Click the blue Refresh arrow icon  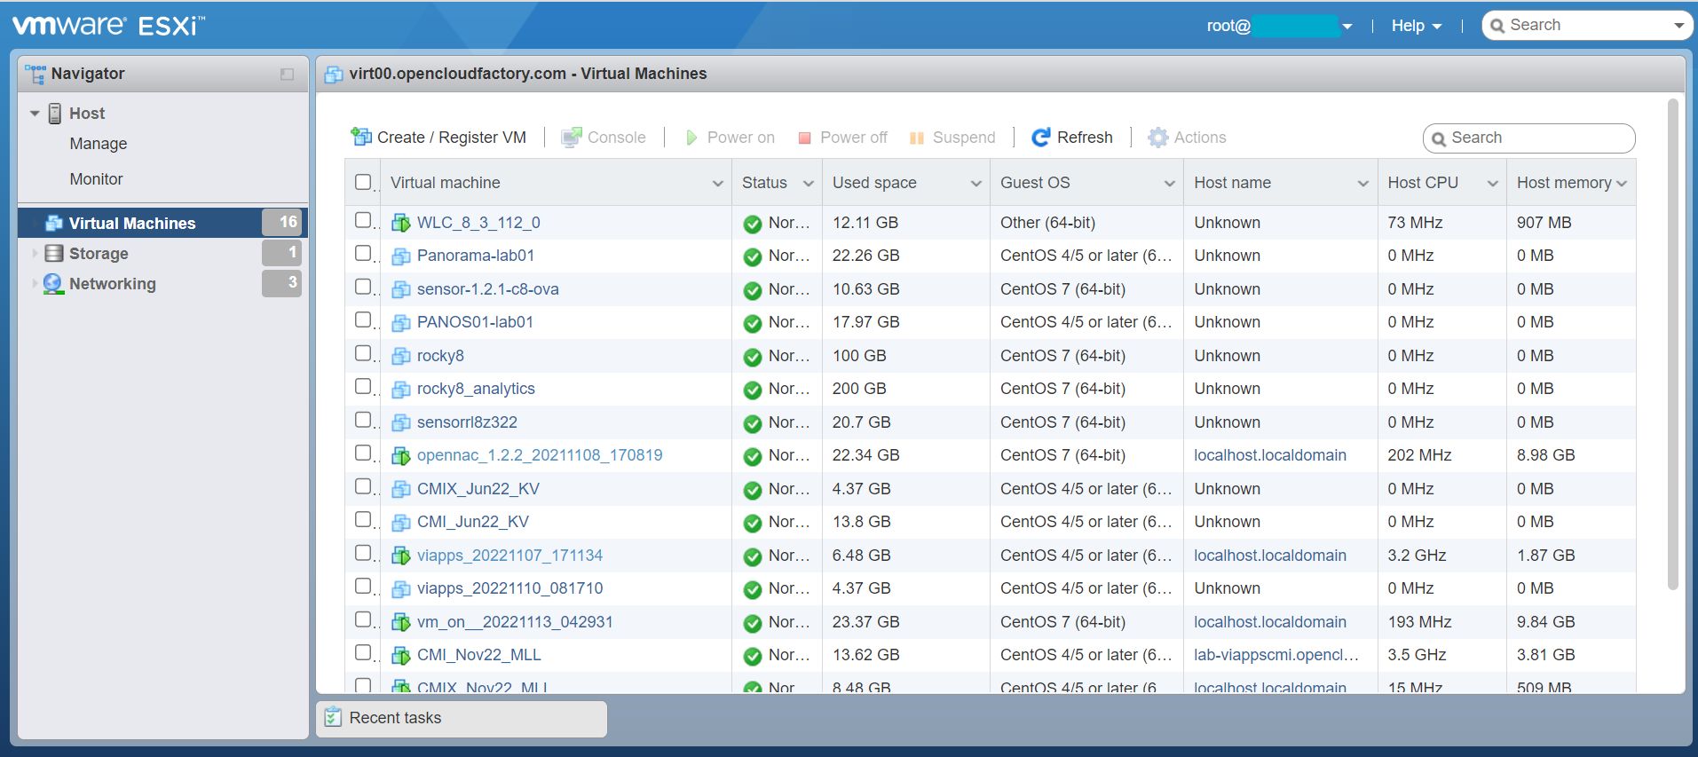tap(1041, 138)
